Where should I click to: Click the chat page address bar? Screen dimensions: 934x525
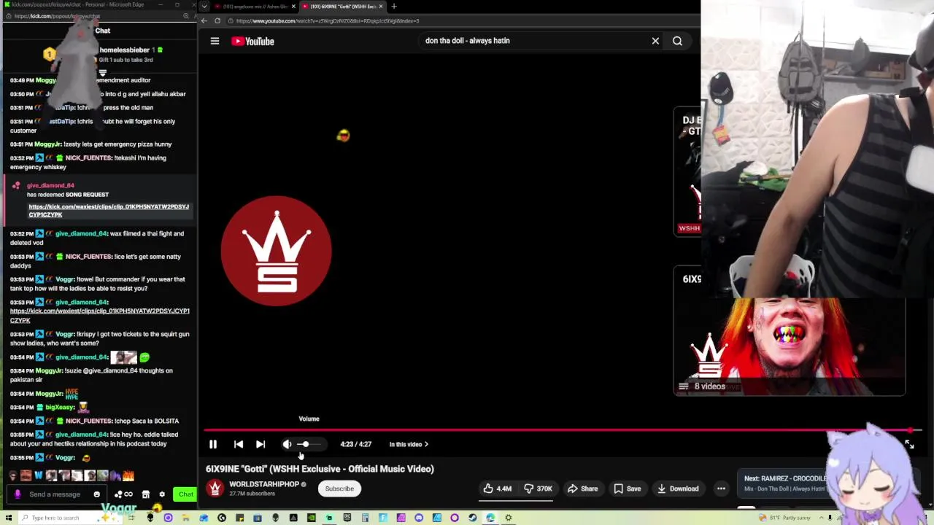(x=95, y=16)
